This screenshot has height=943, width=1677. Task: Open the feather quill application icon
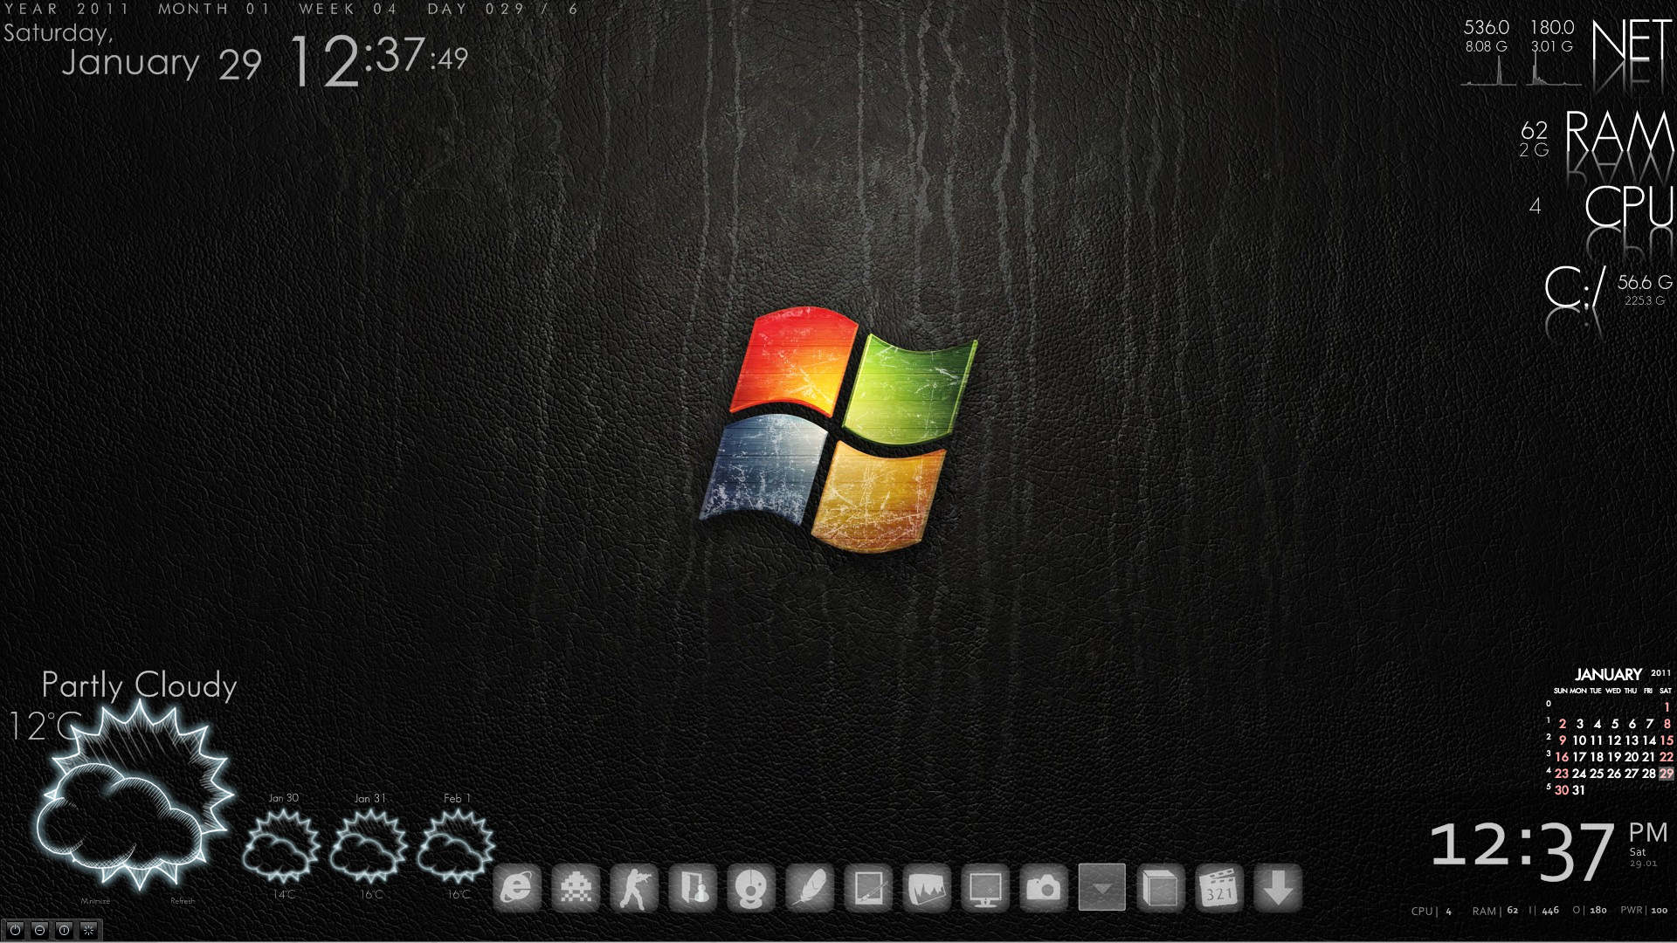(x=810, y=888)
